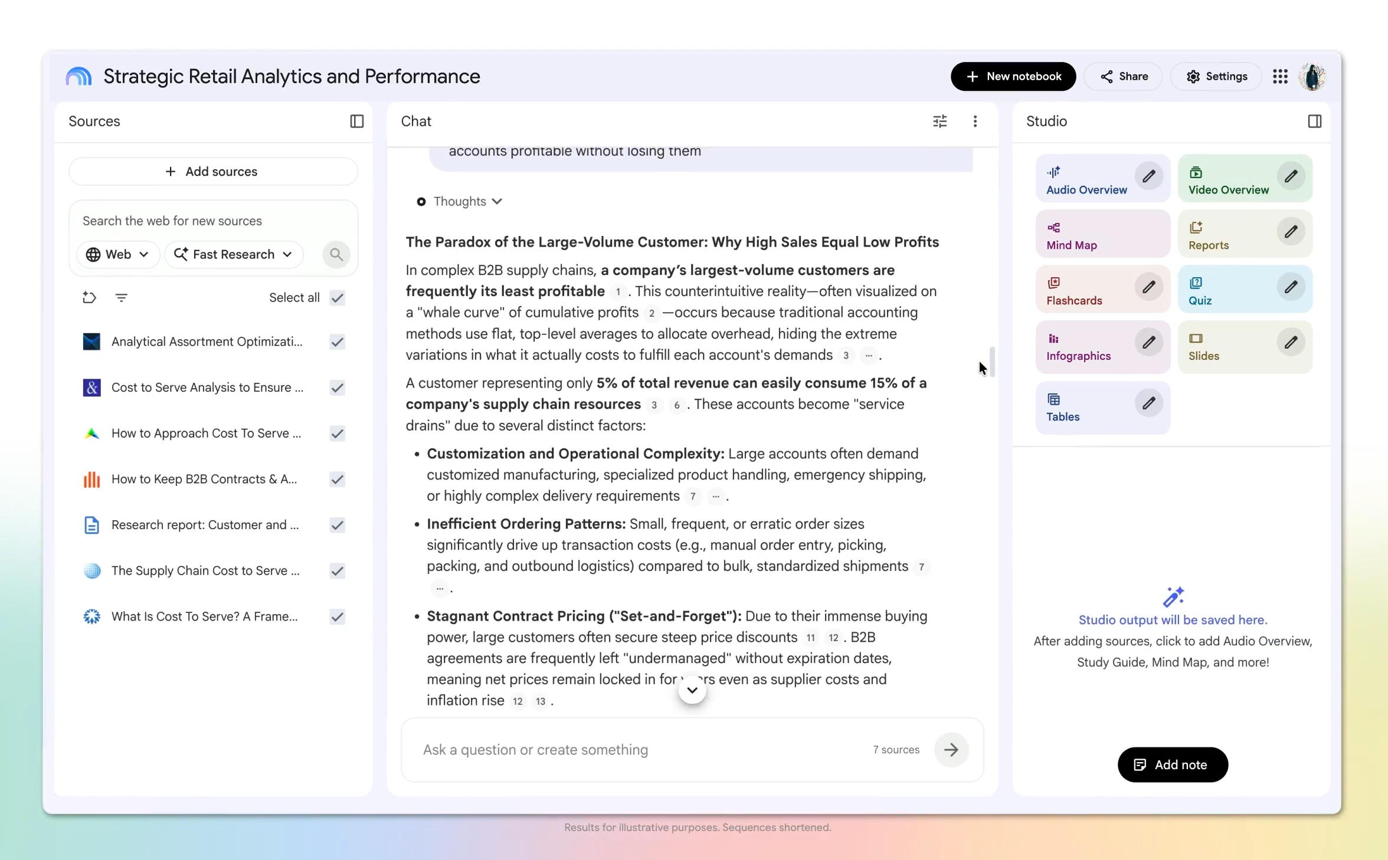Open citation 13 after inflation rise
1388x860 pixels.
pos(540,701)
